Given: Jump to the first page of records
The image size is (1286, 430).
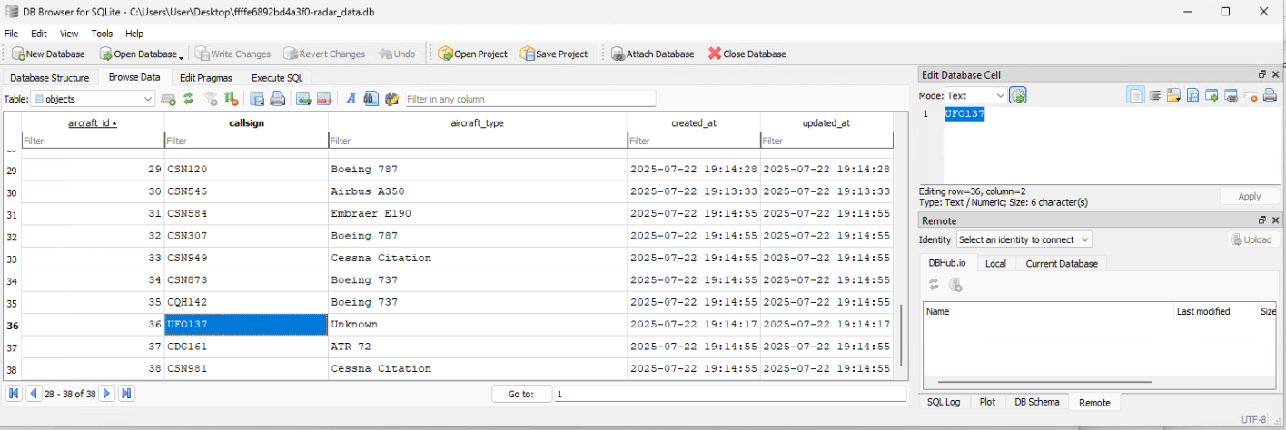Looking at the screenshot, I should (x=15, y=394).
